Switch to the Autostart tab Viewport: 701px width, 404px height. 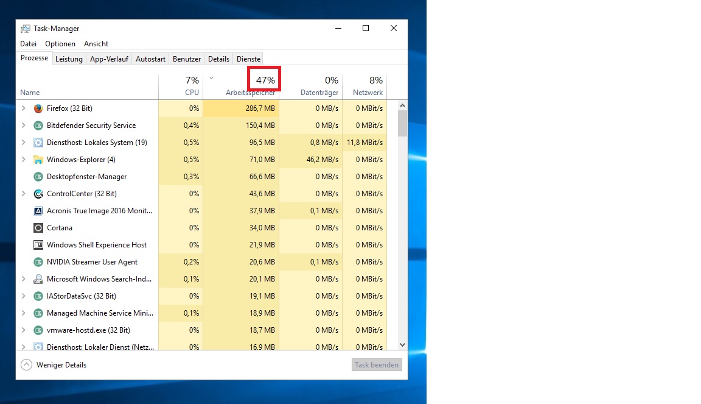[x=150, y=58]
